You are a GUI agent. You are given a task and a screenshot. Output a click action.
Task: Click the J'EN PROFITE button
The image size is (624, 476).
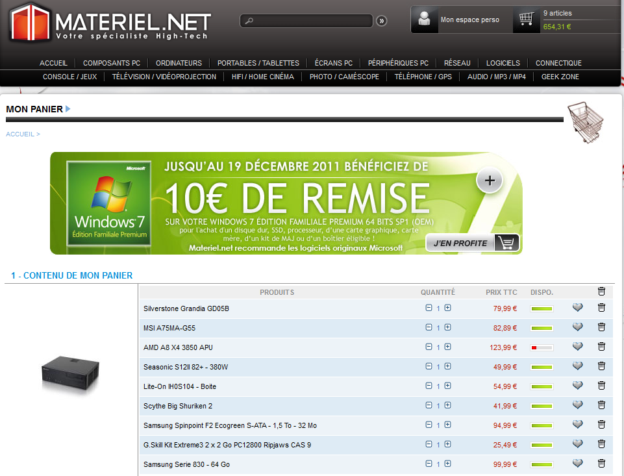coord(472,243)
